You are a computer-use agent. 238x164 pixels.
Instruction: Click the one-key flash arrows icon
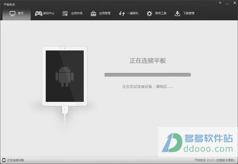tap(122, 13)
